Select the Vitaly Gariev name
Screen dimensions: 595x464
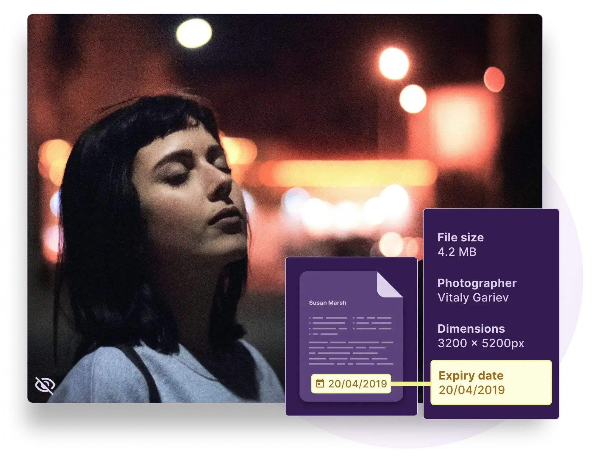click(x=473, y=298)
